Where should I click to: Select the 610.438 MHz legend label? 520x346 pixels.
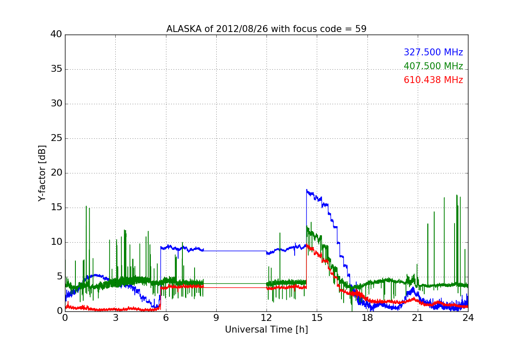(x=433, y=80)
